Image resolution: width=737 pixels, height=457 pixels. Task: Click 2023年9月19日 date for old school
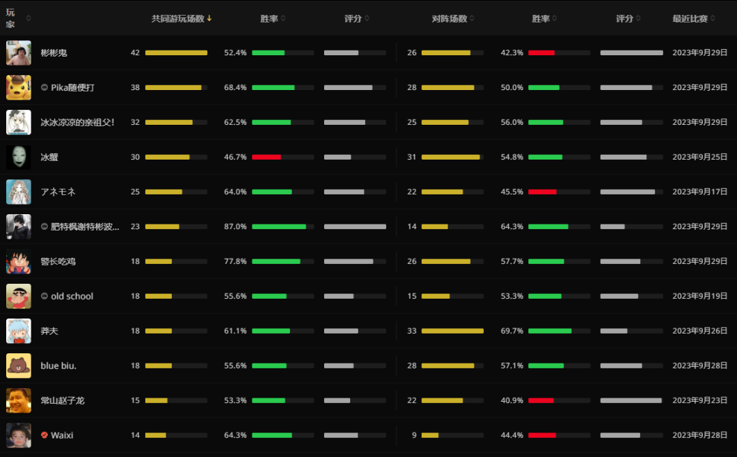(700, 296)
